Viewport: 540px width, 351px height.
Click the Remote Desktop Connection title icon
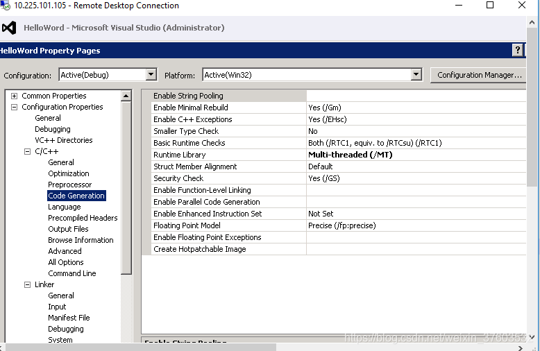[5, 5]
